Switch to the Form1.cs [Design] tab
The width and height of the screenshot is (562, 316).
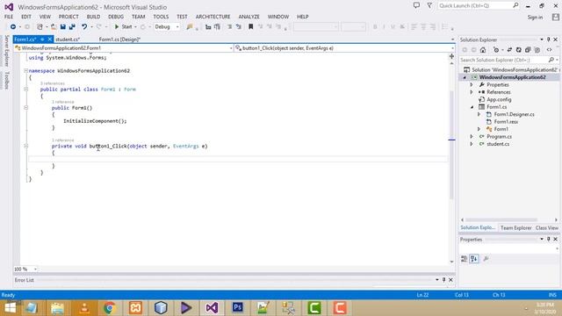tap(119, 39)
